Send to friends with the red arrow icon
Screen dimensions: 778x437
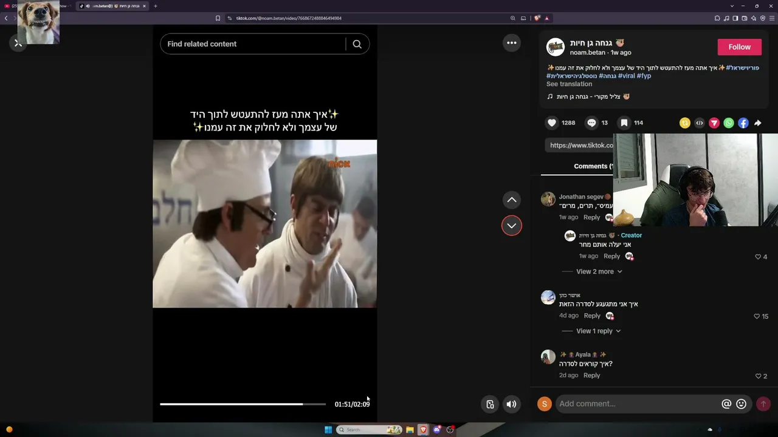714,123
